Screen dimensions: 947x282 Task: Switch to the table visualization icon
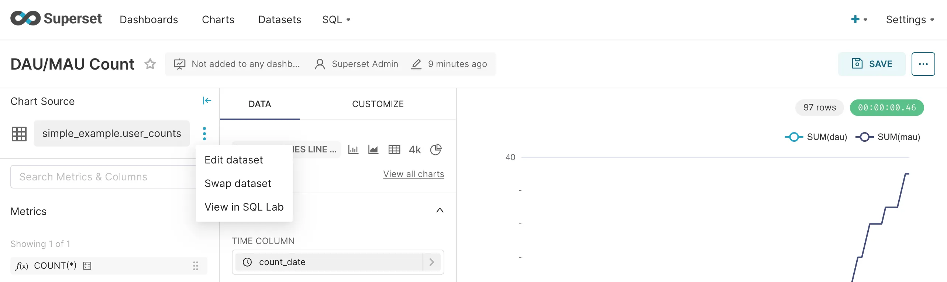[x=394, y=149]
